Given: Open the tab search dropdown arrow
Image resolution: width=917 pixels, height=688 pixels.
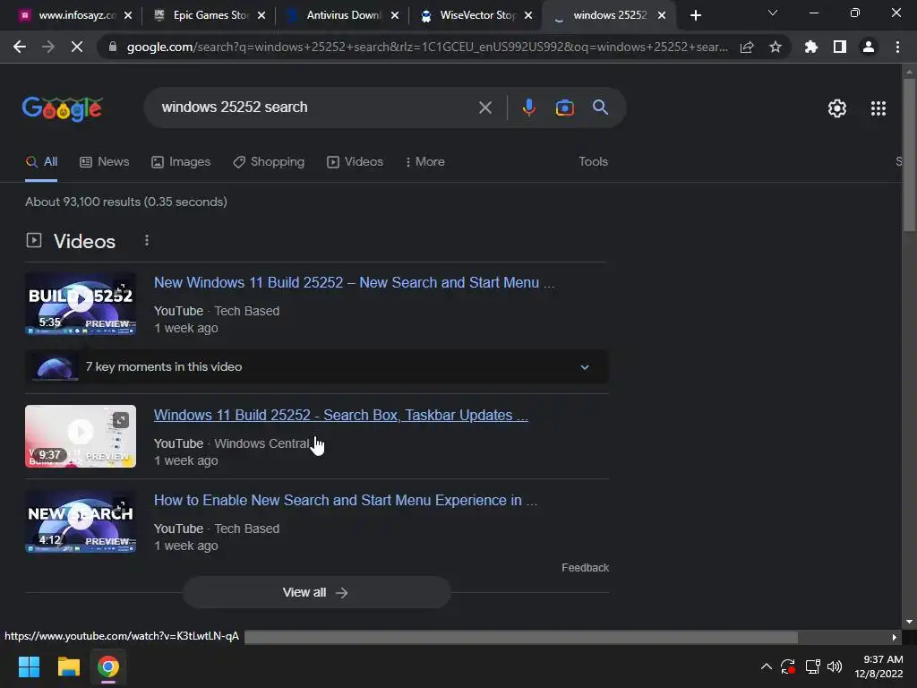Looking at the screenshot, I should pos(773,13).
